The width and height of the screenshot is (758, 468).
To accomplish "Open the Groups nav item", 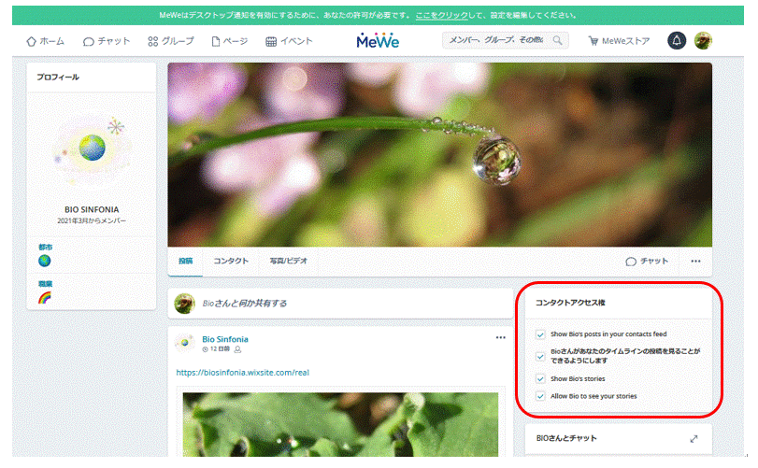I will click(x=171, y=41).
